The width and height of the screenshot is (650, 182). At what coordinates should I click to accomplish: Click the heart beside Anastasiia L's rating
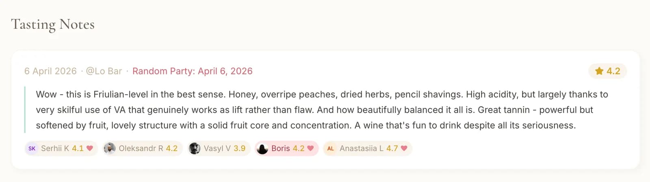tap(404, 148)
